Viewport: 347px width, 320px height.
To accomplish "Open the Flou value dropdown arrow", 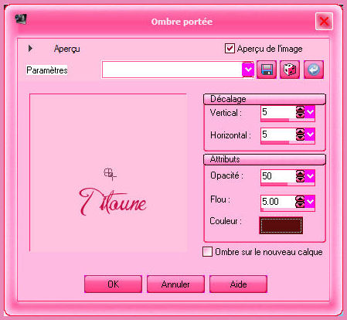I will coord(310,202).
